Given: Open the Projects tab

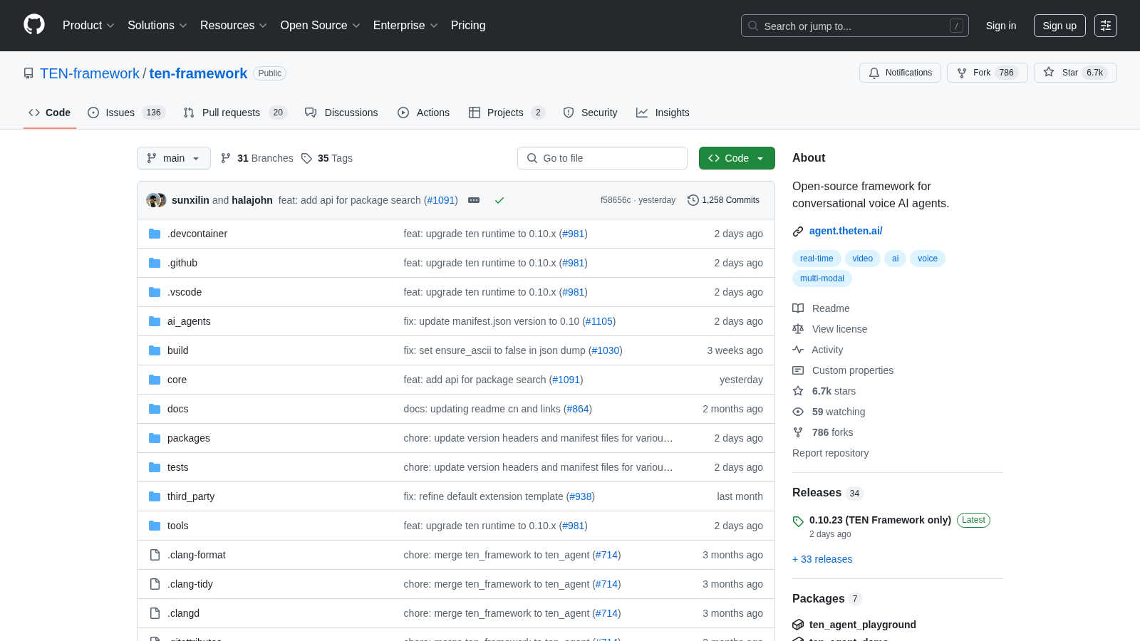Looking at the screenshot, I should pos(507,113).
